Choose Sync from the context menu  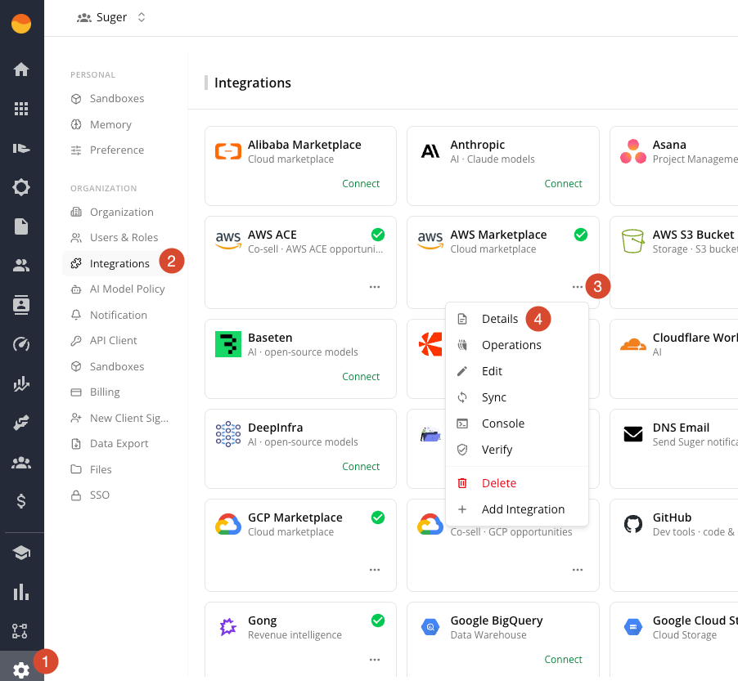517,397
